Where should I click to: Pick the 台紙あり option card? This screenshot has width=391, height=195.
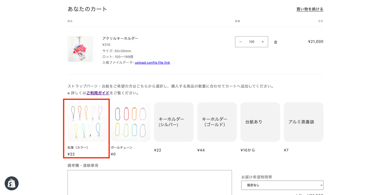tap(260, 122)
